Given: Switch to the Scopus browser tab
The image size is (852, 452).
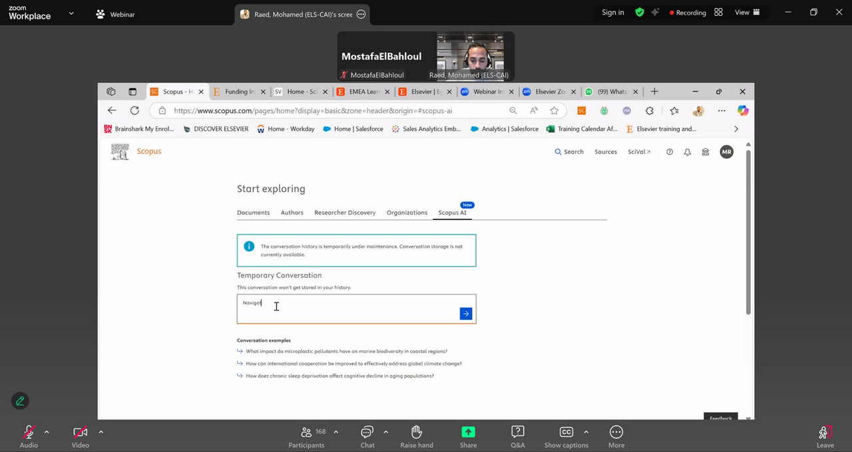Looking at the screenshot, I should coord(177,92).
